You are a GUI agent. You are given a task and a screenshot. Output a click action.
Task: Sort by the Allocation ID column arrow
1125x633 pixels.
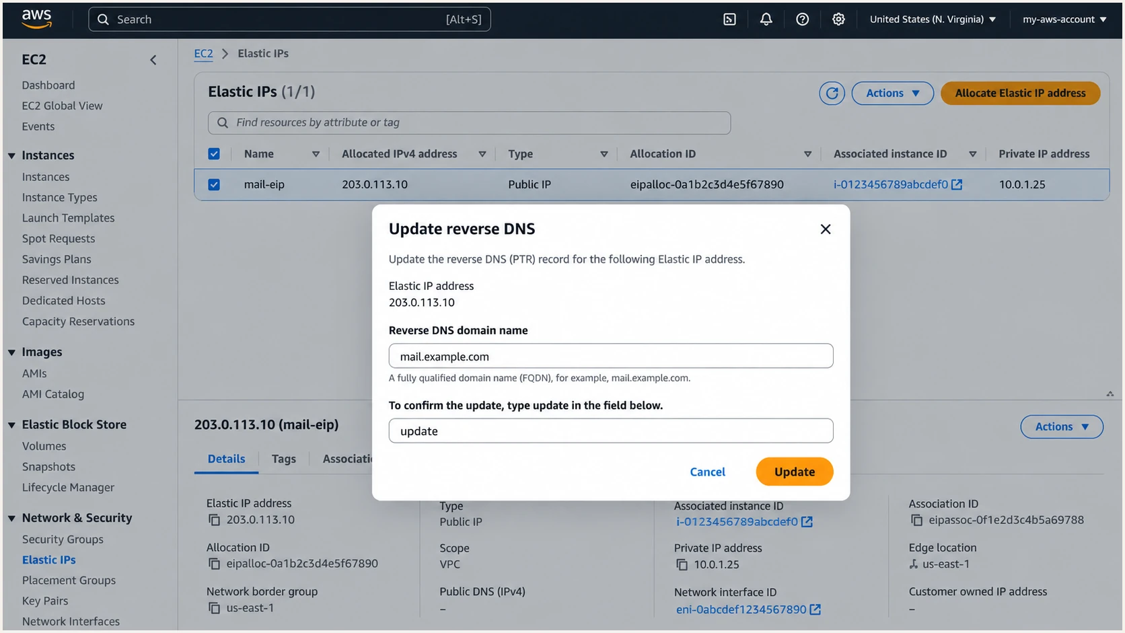point(807,154)
